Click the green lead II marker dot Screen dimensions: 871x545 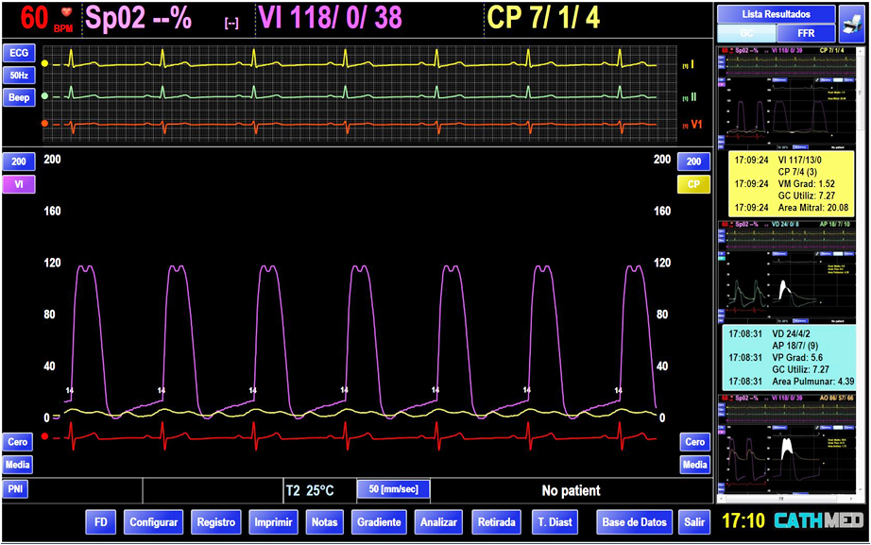[44, 95]
